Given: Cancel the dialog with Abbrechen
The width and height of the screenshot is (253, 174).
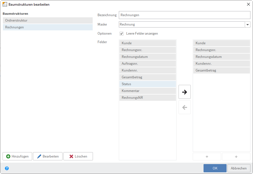Looking at the screenshot, I should coord(239,168).
